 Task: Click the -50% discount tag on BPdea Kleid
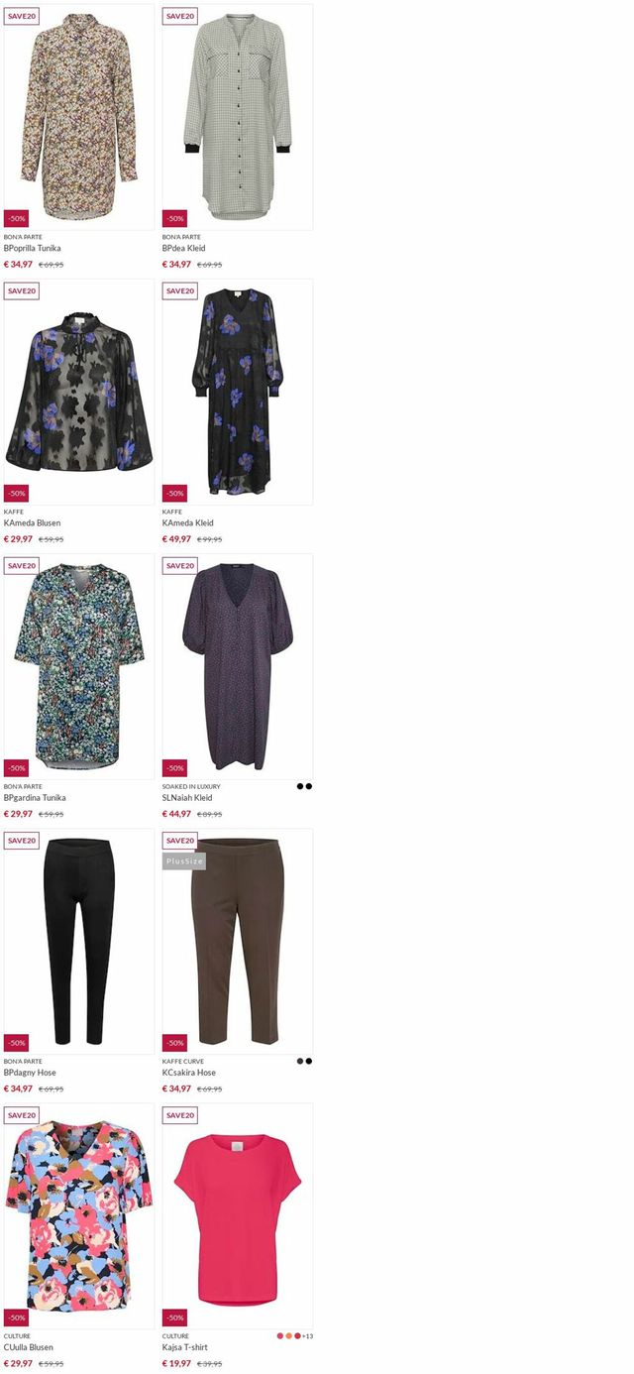(x=174, y=218)
